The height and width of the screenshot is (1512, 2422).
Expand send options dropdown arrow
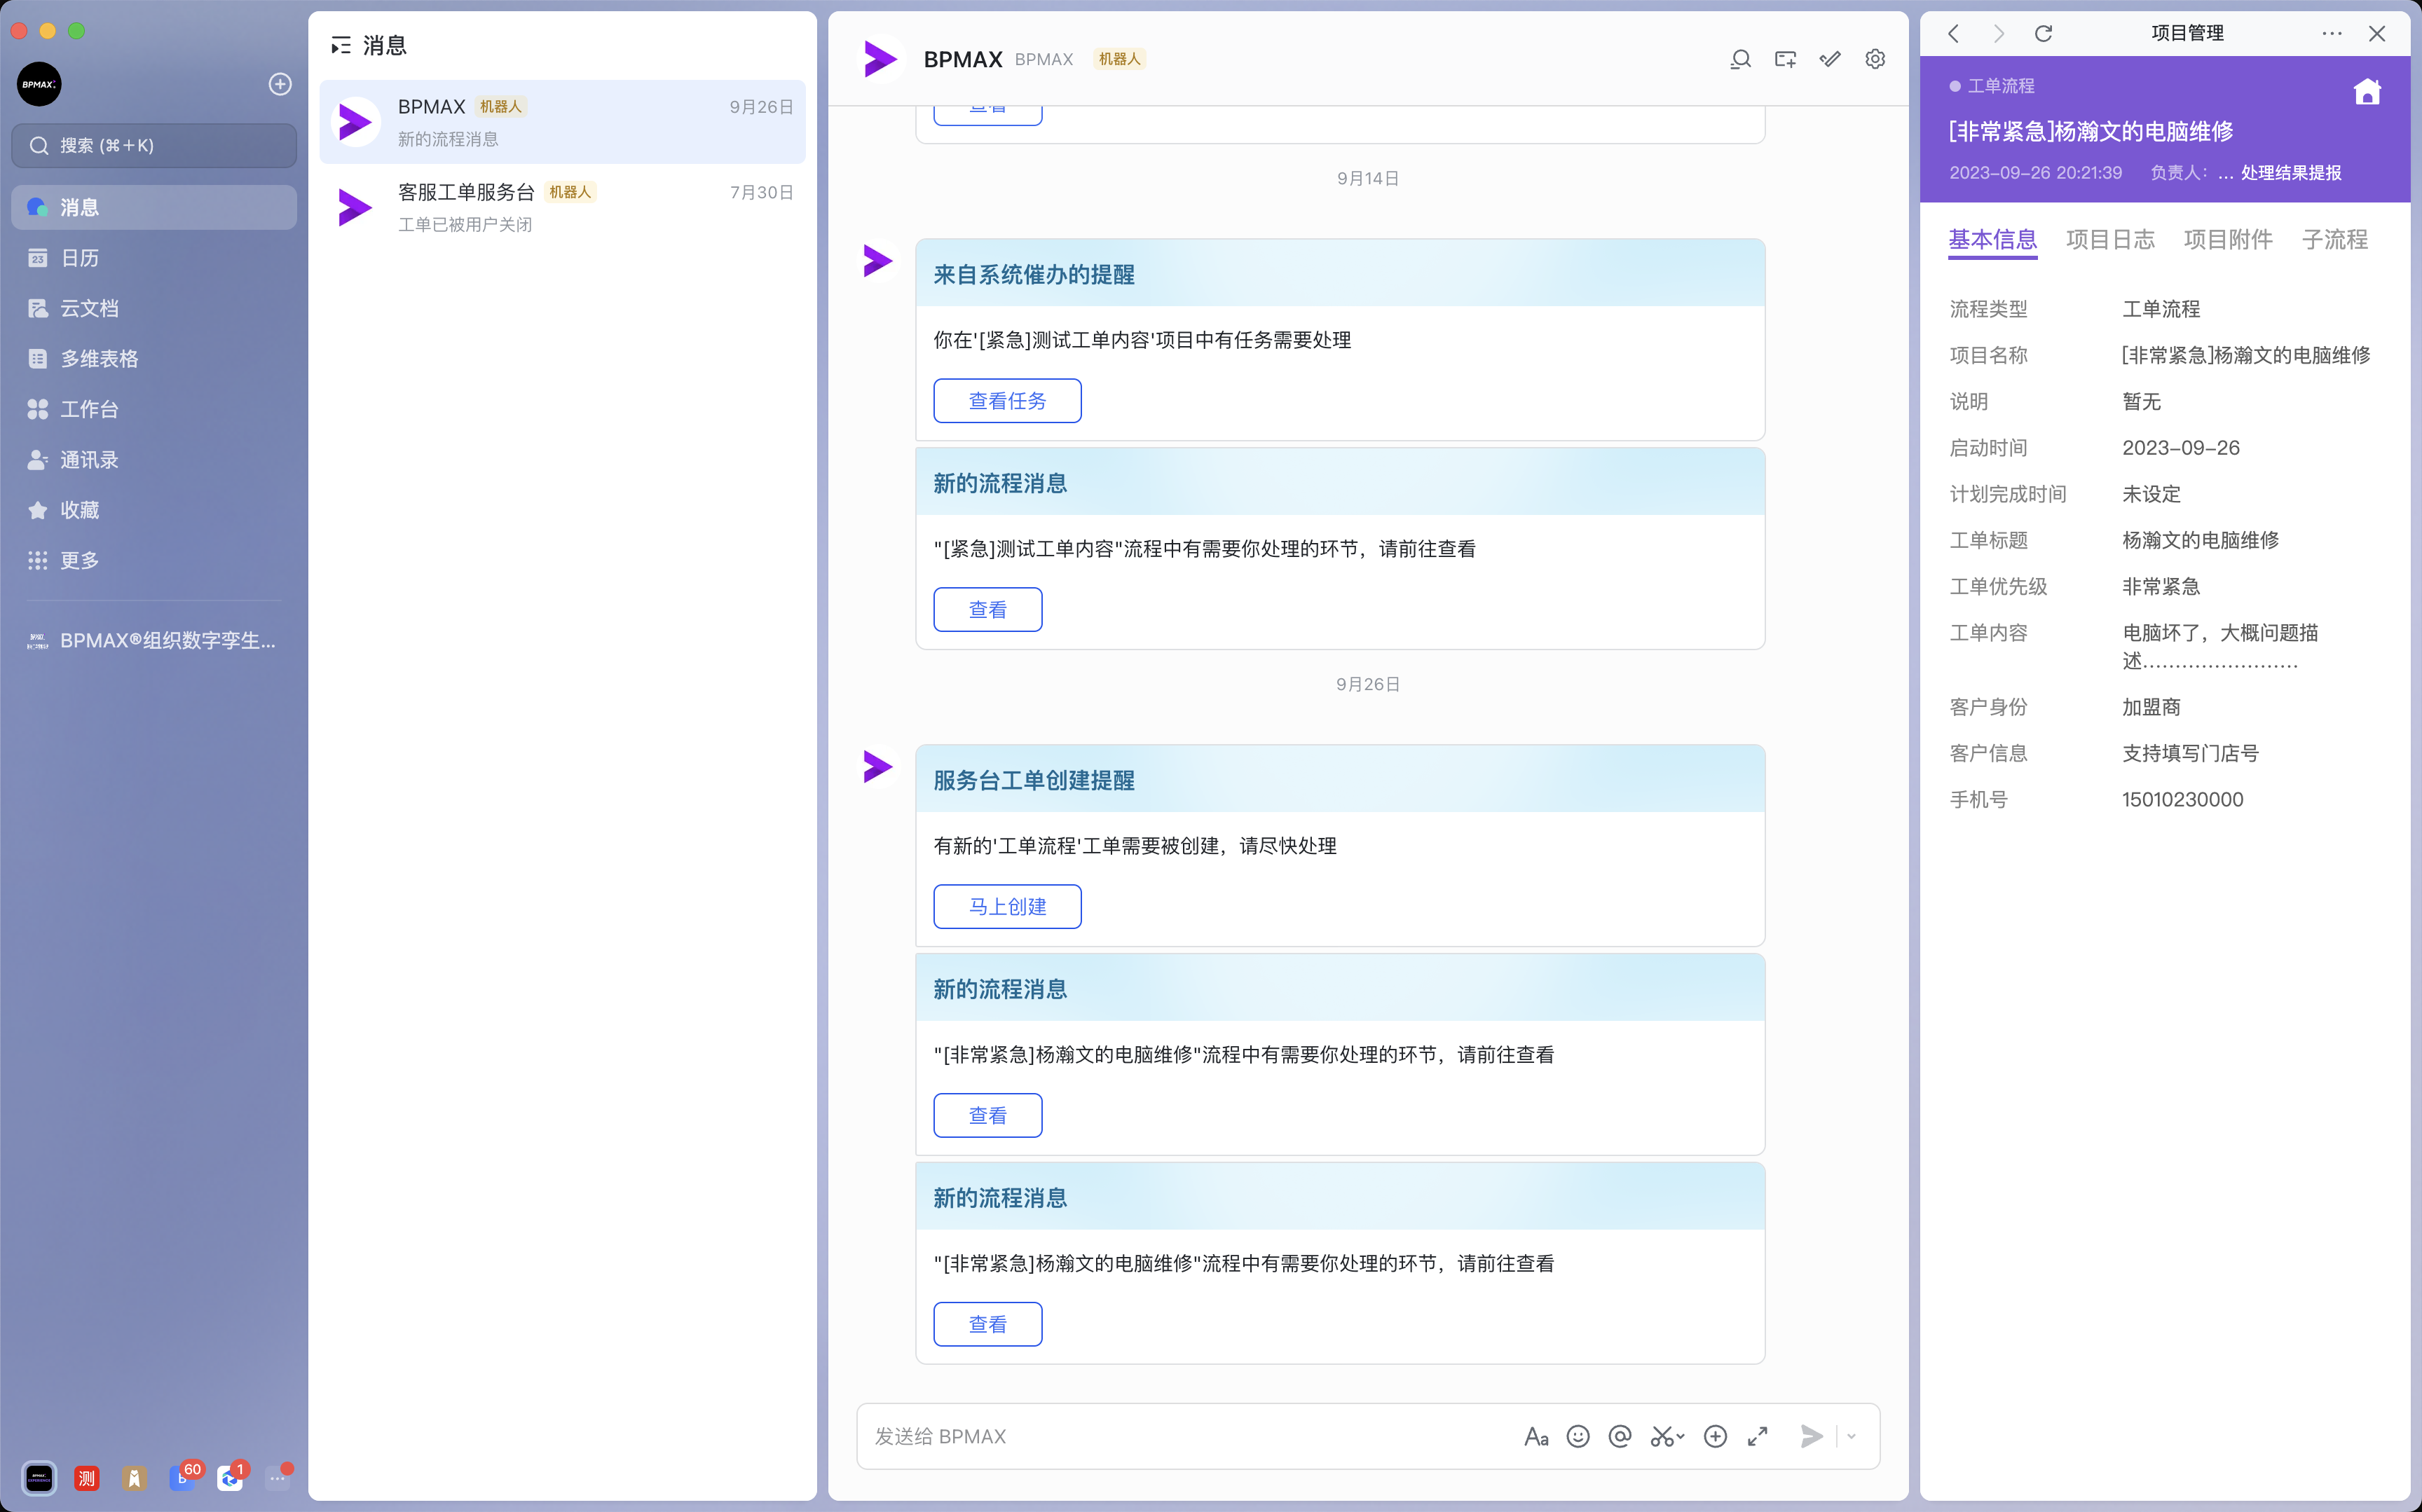[x=1851, y=1436]
